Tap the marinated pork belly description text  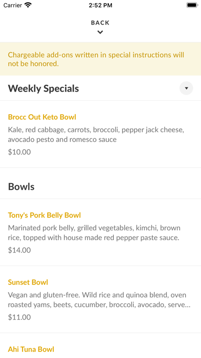coord(94,233)
